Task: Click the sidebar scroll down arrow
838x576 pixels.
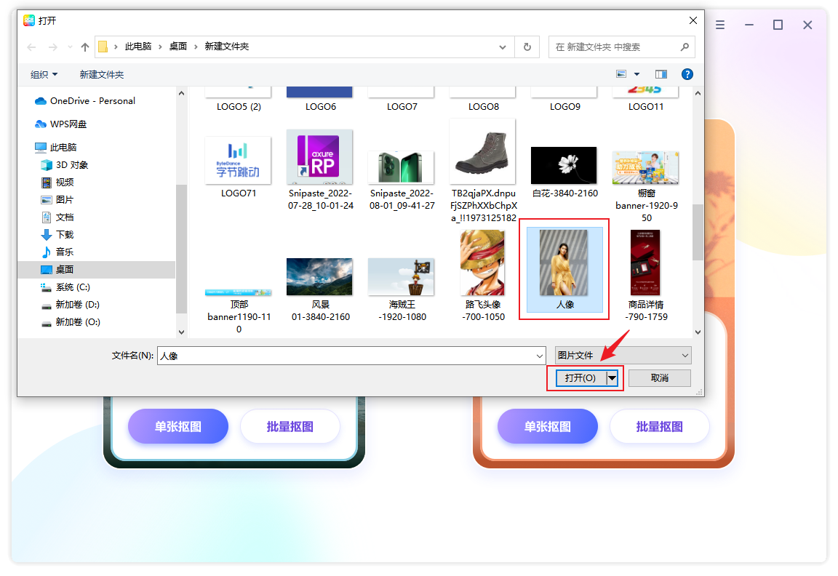Action: 181,332
